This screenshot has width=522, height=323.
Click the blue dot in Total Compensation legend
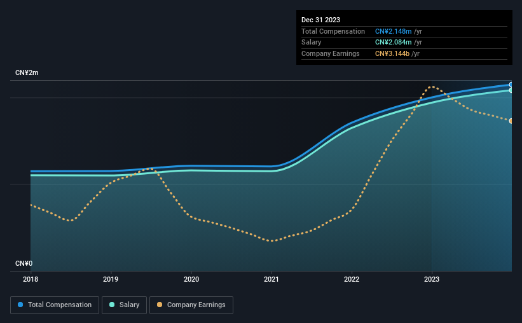pos(20,305)
